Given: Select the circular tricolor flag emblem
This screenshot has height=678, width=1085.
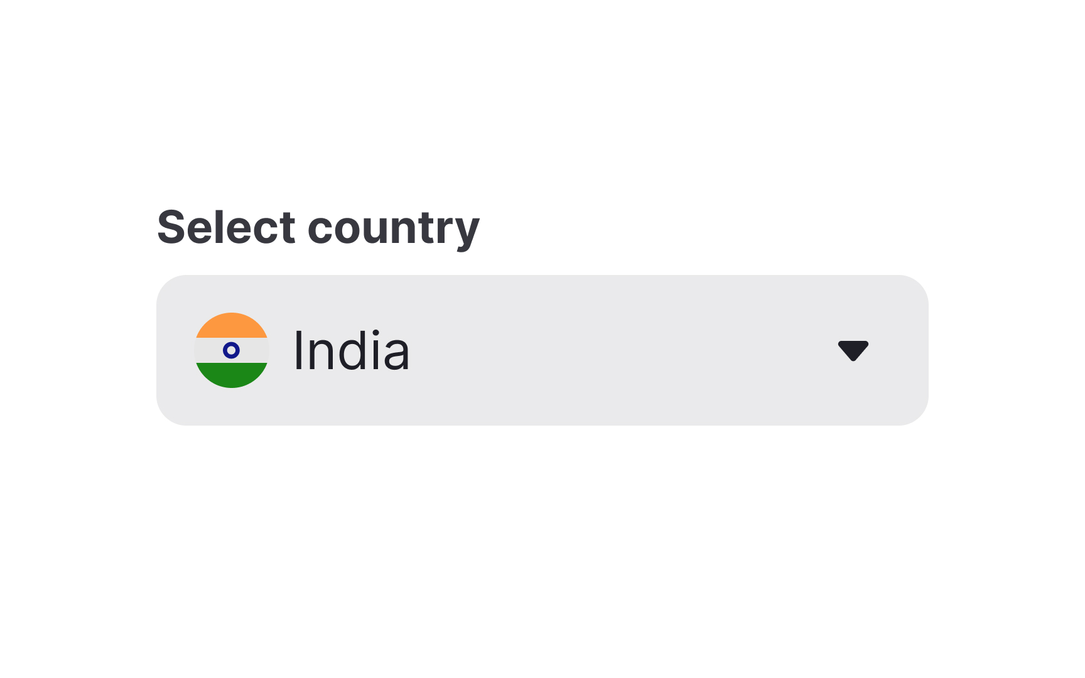Looking at the screenshot, I should tap(232, 350).
